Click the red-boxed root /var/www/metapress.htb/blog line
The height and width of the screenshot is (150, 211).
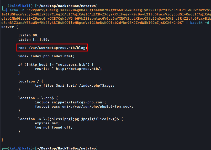tap(52, 48)
